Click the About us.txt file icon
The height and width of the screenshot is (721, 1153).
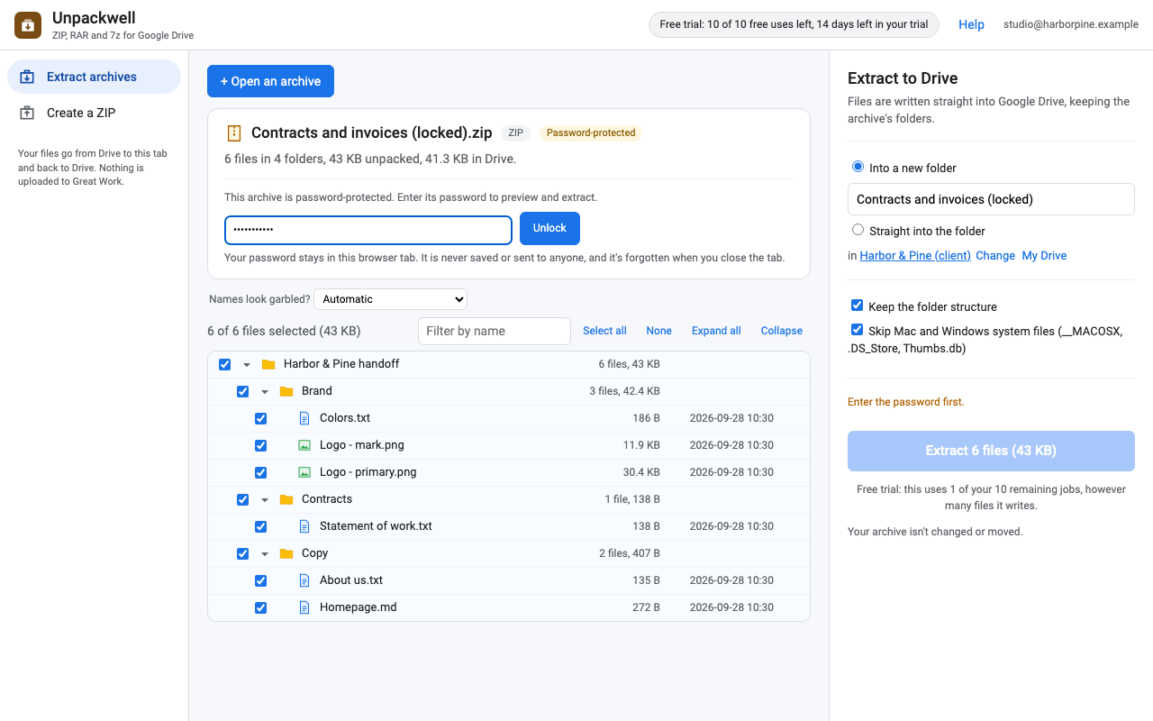point(304,580)
